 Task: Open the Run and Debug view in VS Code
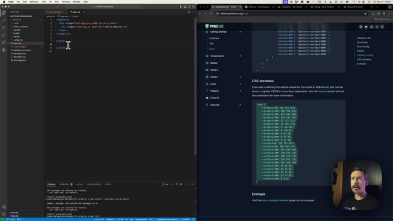4,35
